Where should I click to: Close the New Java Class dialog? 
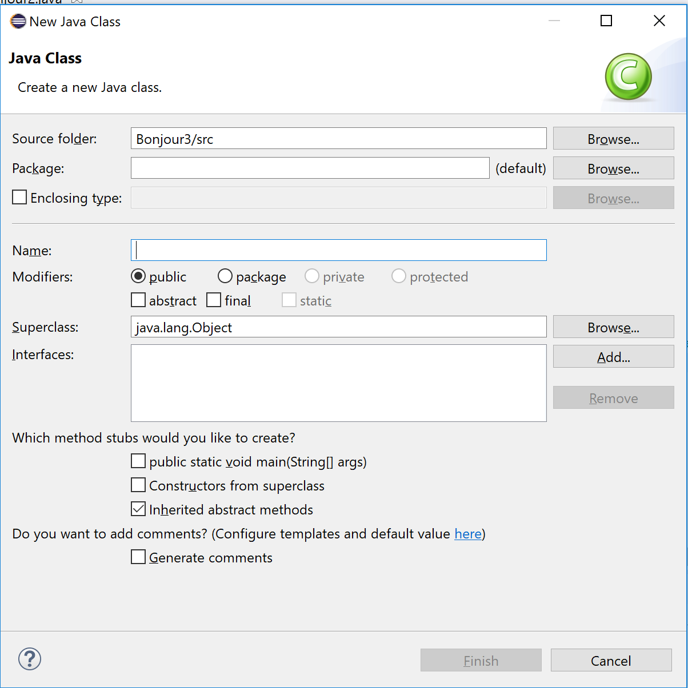pyautogui.click(x=659, y=21)
